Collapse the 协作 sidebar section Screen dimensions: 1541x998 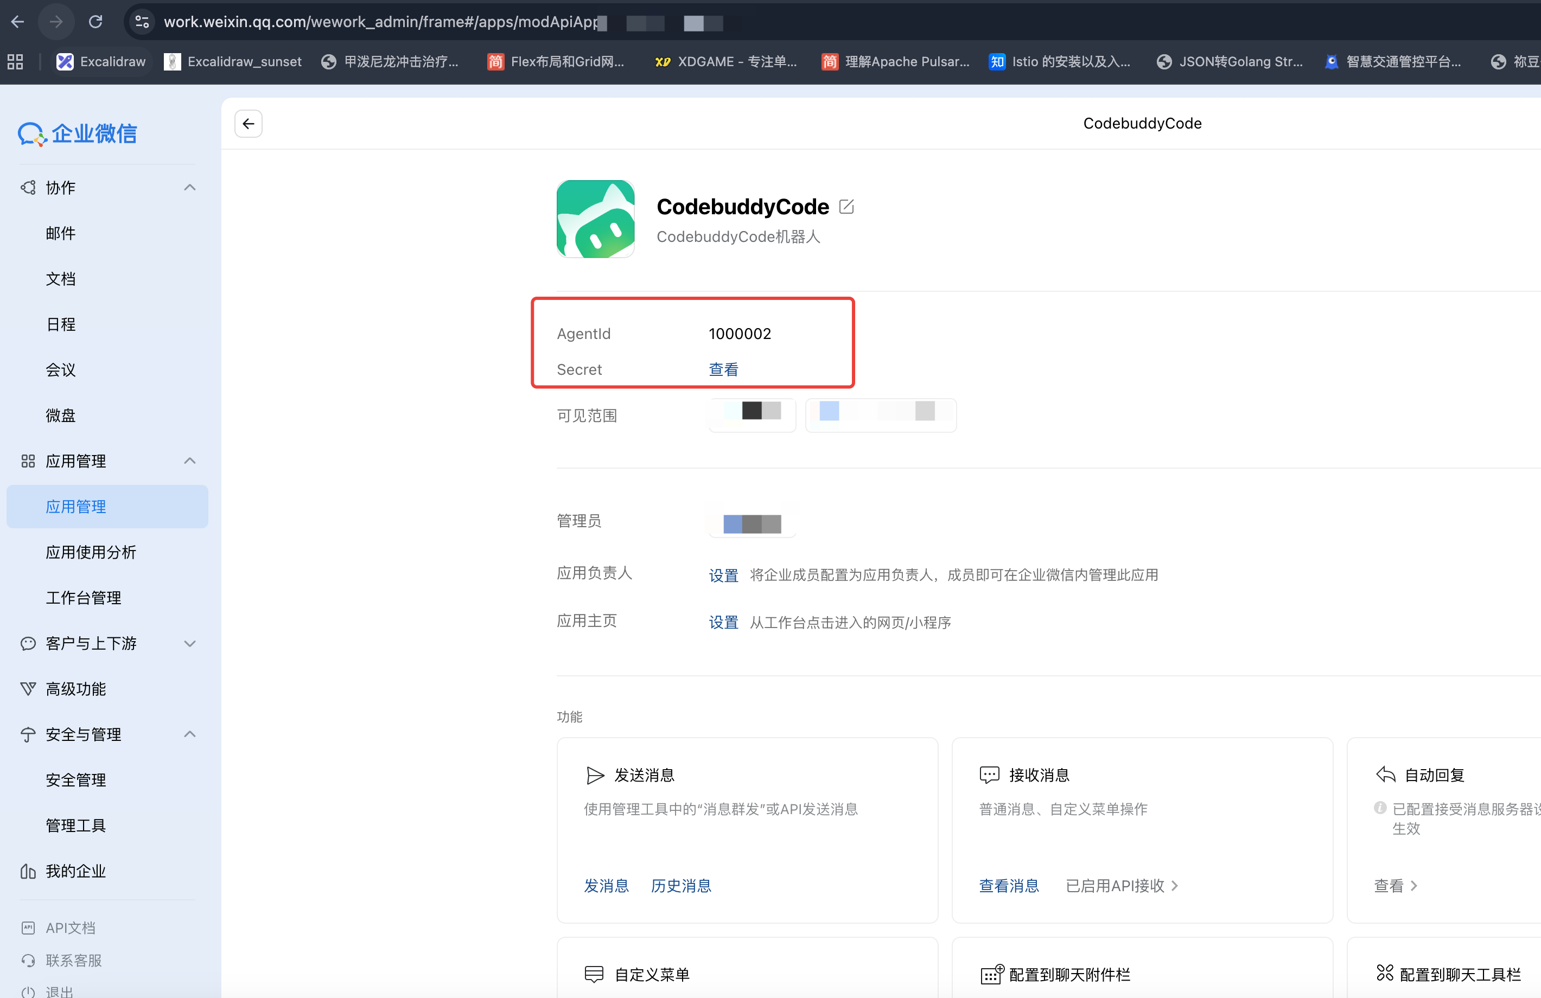point(190,188)
